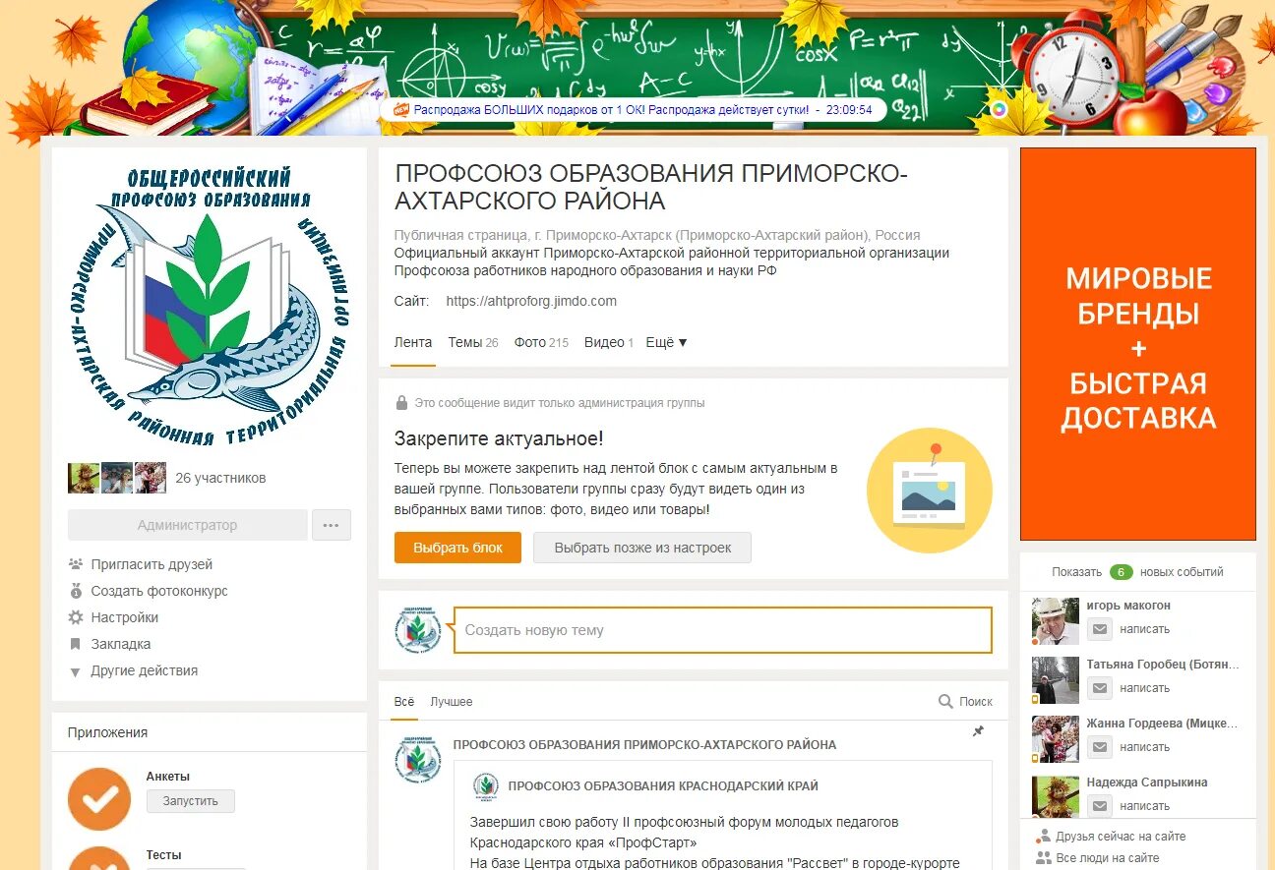This screenshot has height=870, width=1275.
Task: Open the Тесты application title
Action: (x=164, y=855)
